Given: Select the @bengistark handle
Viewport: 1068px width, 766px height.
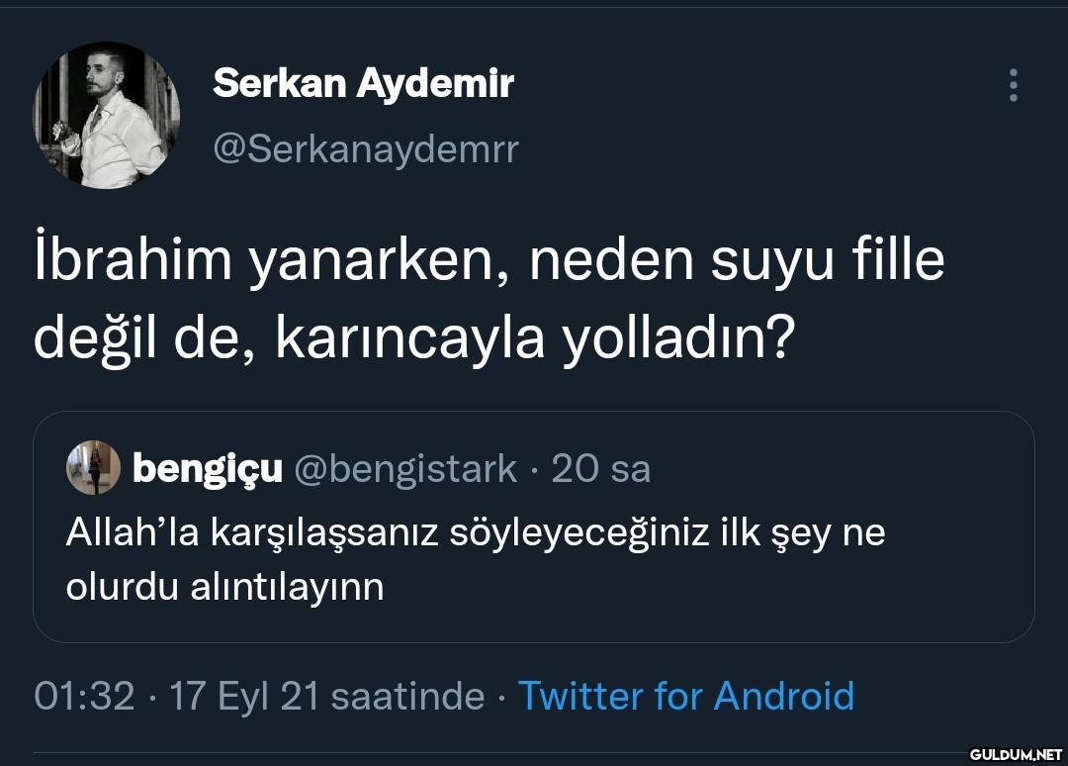Looking at the screenshot, I should (x=405, y=468).
